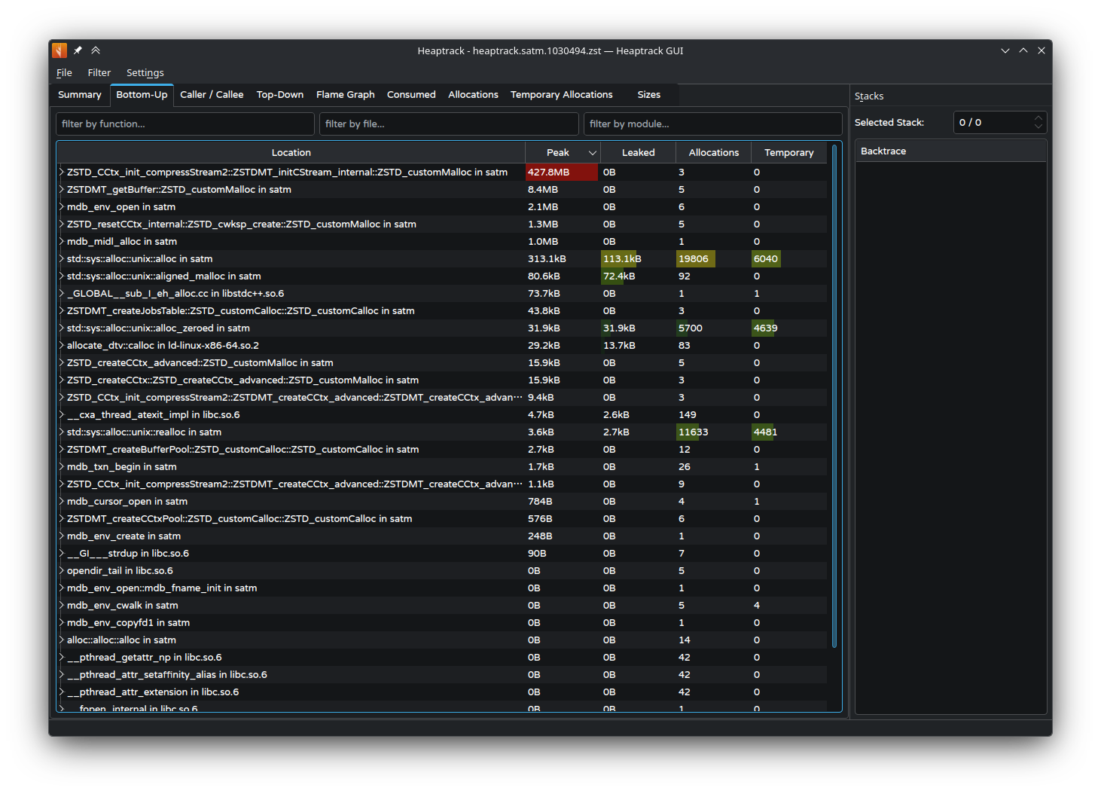Increment the Selected Stack spinner
1101x794 pixels.
pos(1038,118)
